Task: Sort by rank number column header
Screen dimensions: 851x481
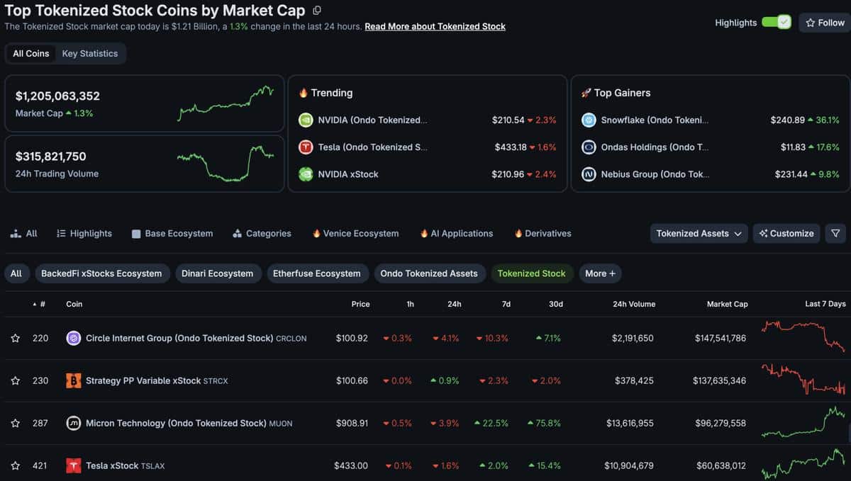Action: [x=39, y=304]
